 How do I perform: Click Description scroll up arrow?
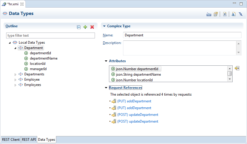pyautogui.click(x=239, y=44)
